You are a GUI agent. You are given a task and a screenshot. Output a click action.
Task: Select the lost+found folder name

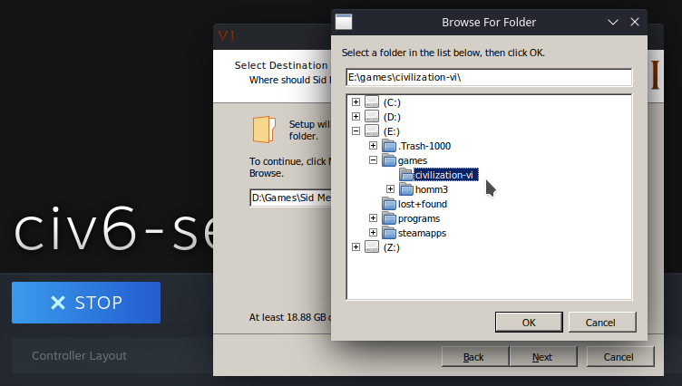pos(423,204)
